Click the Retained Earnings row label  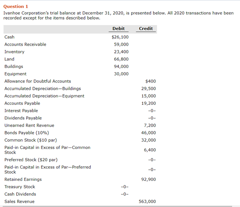pos(23,179)
